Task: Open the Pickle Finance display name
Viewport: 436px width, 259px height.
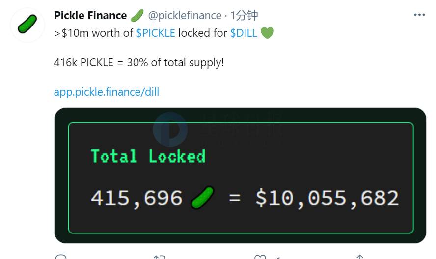Action: 90,15
